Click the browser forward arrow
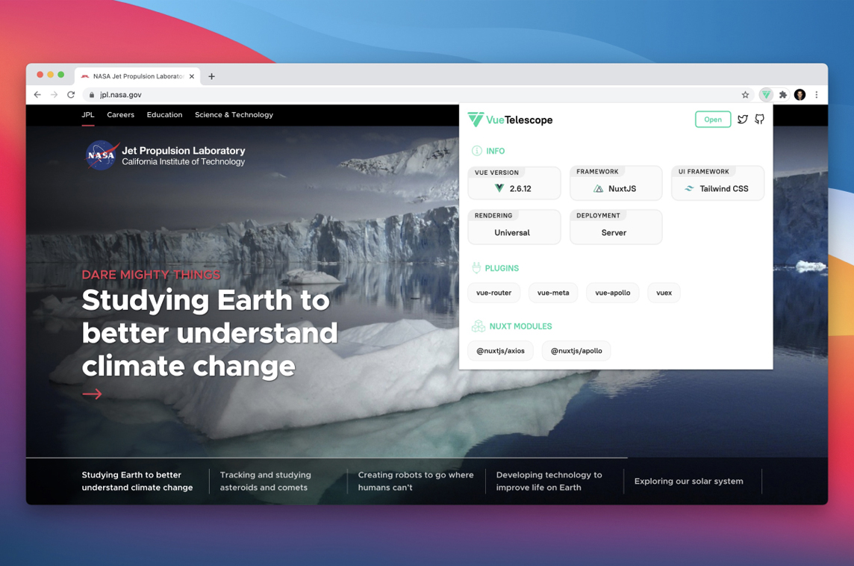Viewport: 854px width, 566px height. pos(54,95)
